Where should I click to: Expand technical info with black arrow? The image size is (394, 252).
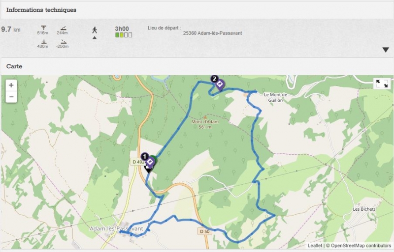click(386, 50)
